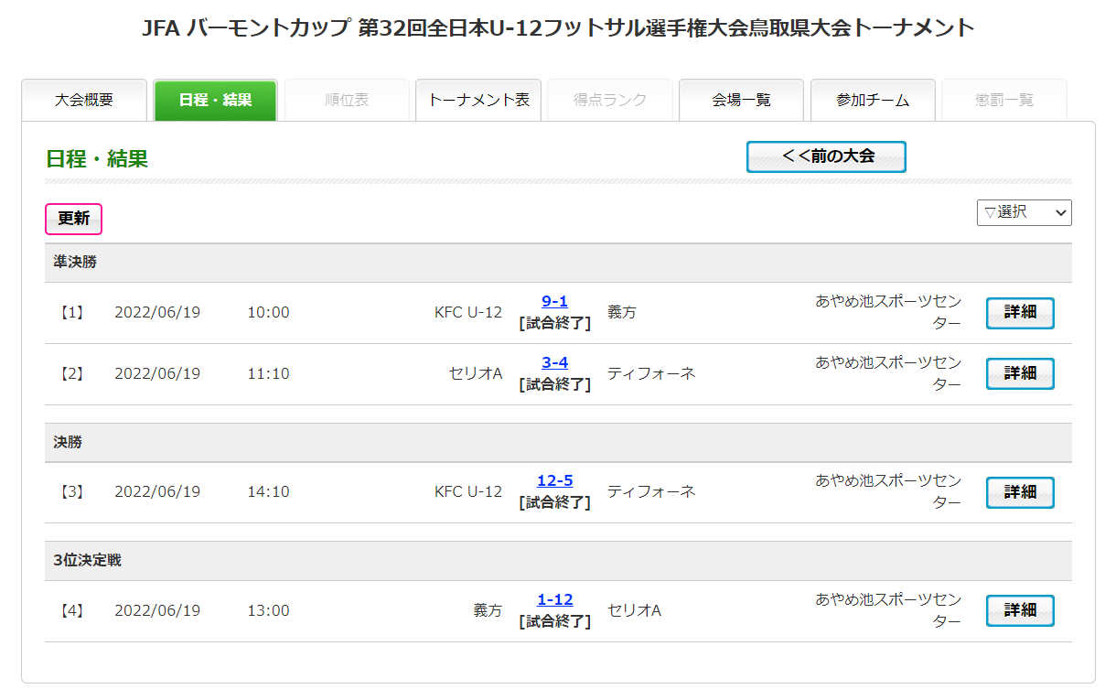Click the 13:00 kickoff time
The height and width of the screenshot is (689, 1105).
pos(268,610)
